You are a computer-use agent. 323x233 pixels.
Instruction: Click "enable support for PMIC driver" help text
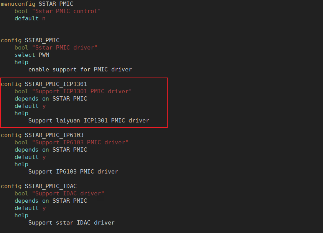point(80,69)
